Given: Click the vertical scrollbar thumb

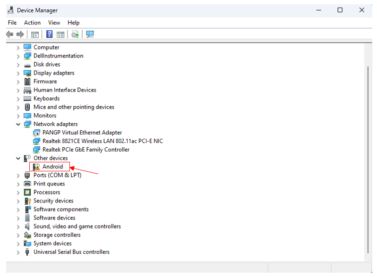Looking at the screenshot, I should tap(368, 160).
